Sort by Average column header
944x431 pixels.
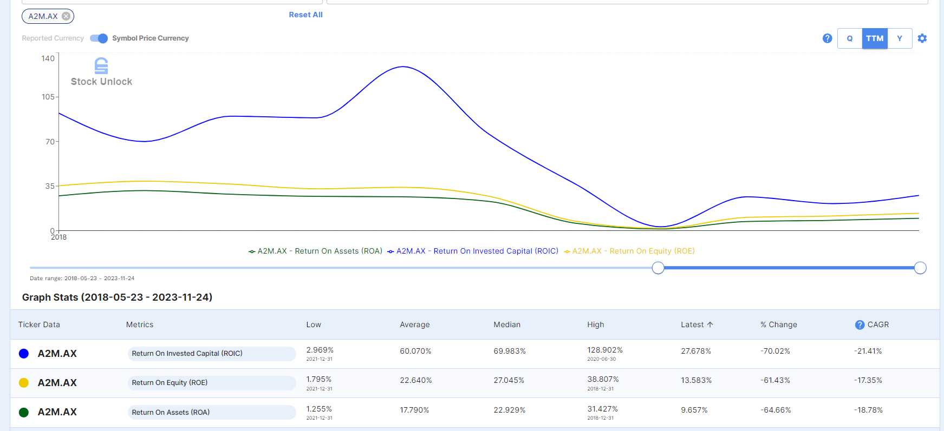pyautogui.click(x=415, y=324)
